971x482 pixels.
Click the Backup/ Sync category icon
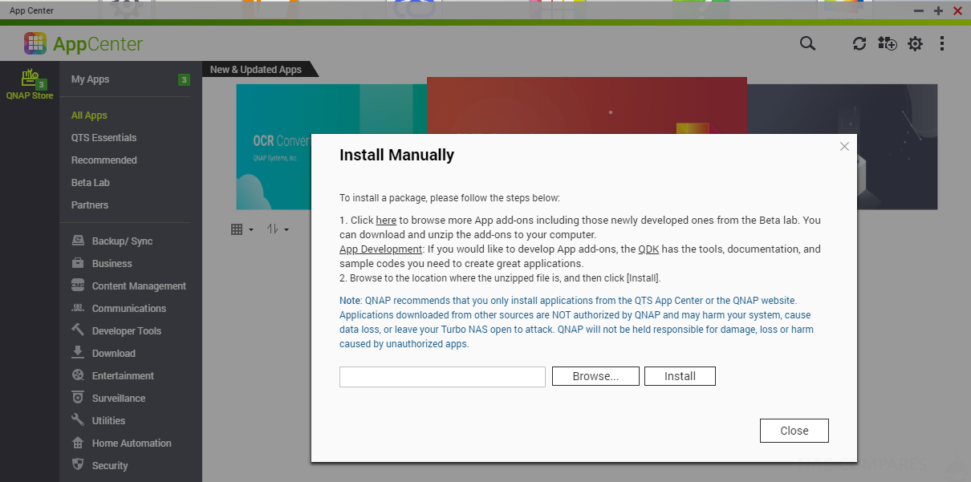pyautogui.click(x=78, y=241)
